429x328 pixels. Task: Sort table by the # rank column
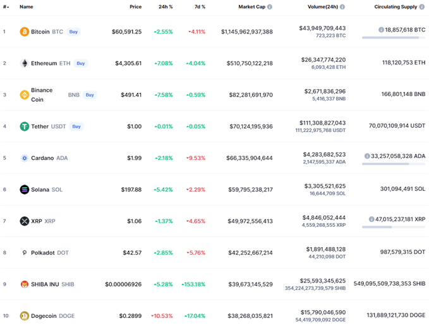(6, 7)
